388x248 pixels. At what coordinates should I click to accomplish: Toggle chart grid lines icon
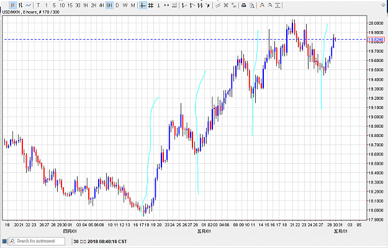(151, 6)
